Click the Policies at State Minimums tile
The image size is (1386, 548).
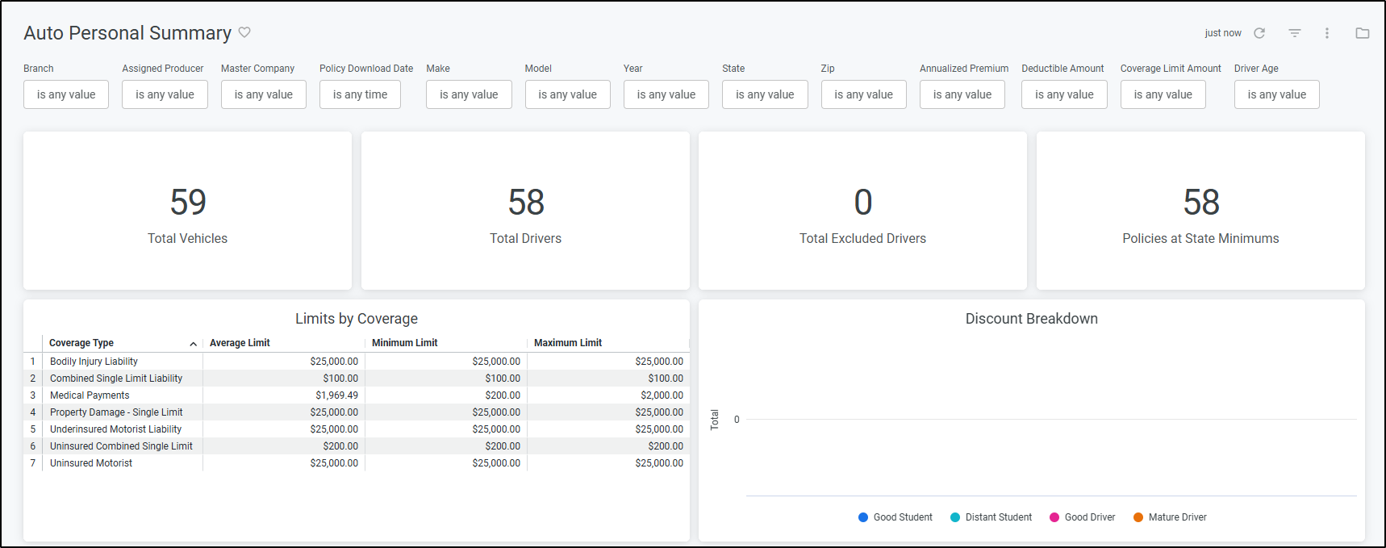point(1200,211)
